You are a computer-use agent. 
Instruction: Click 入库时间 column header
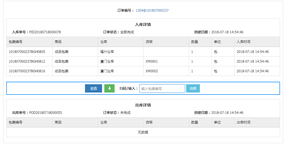(243, 42)
